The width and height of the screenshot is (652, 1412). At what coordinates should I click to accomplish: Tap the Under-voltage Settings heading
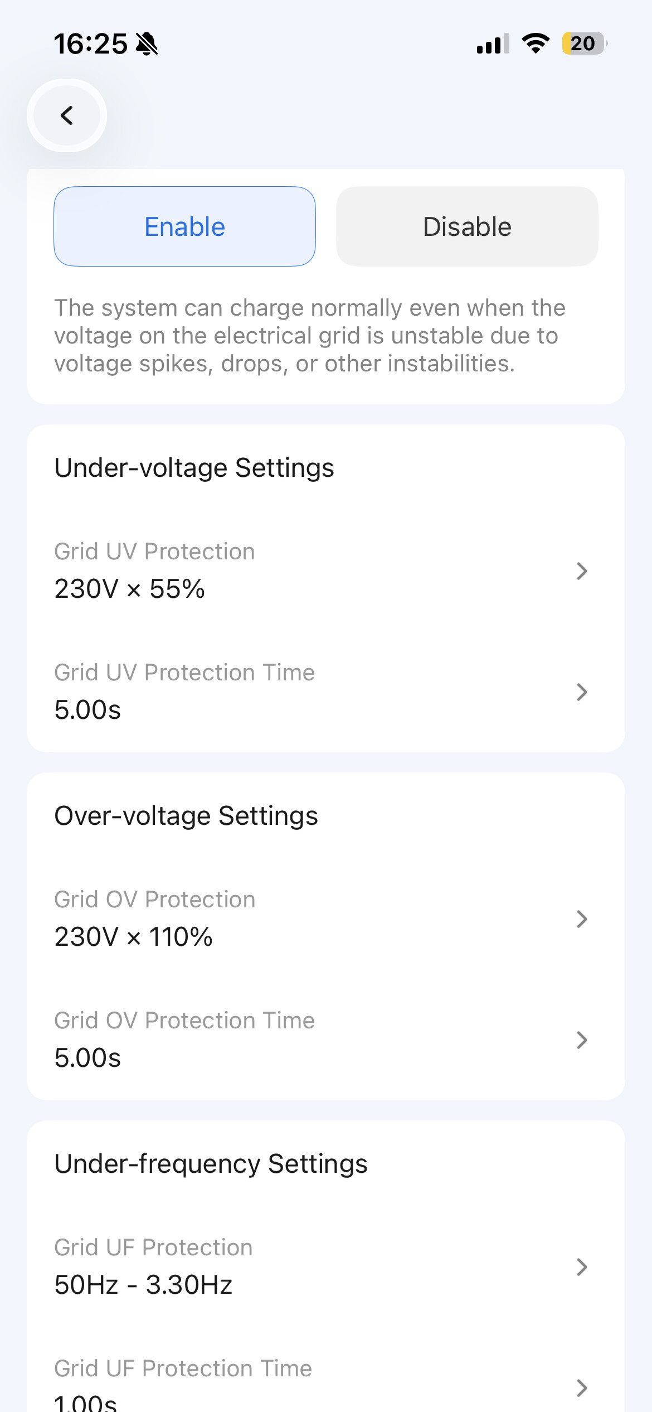(x=194, y=468)
